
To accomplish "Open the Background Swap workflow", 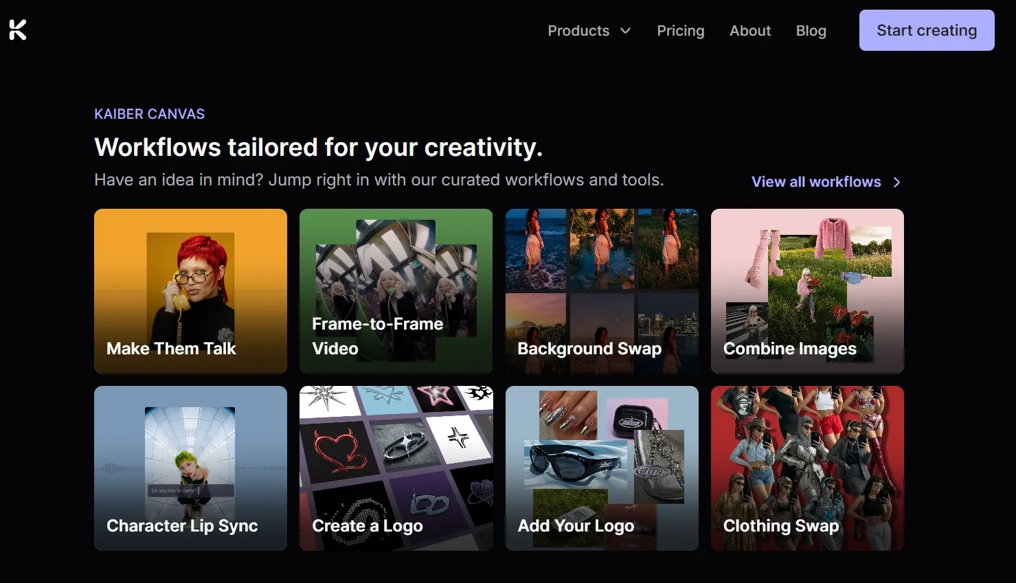I will 602,291.
